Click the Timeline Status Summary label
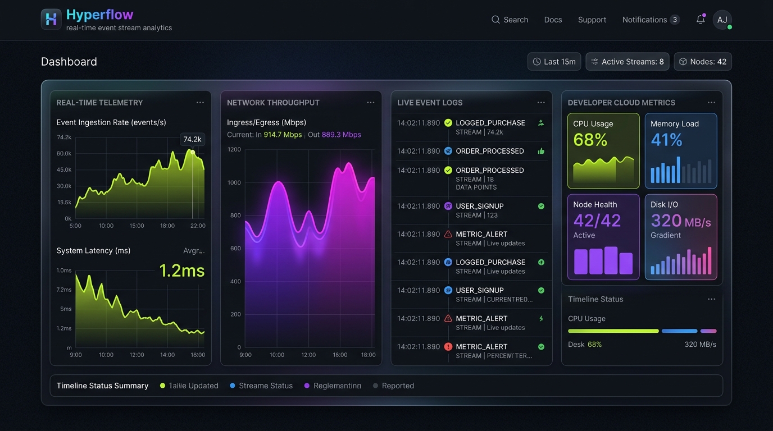The image size is (773, 431). coord(102,386)
